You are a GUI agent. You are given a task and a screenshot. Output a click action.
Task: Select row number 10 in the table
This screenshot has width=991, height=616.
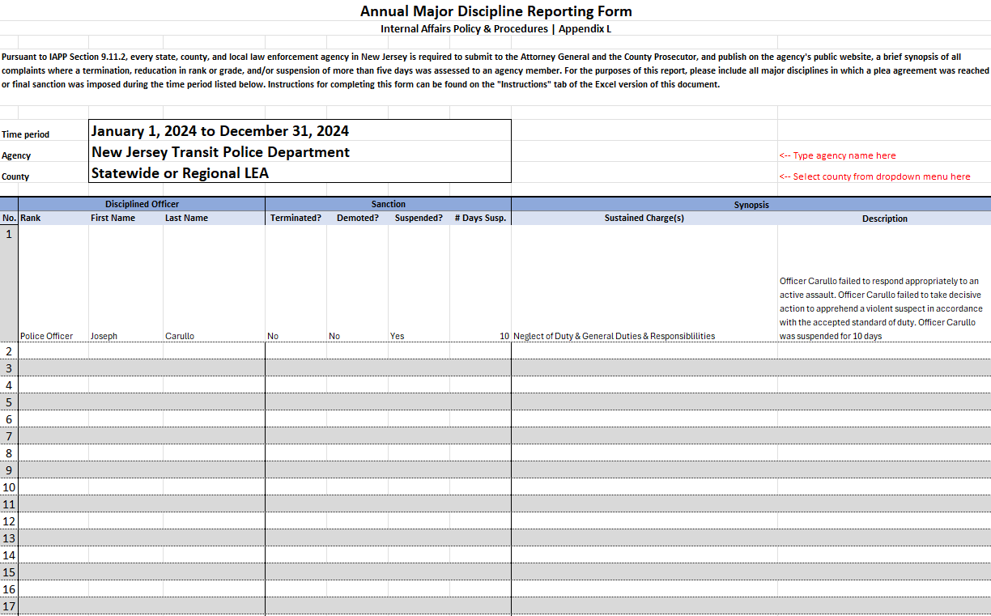coord(9,487)
